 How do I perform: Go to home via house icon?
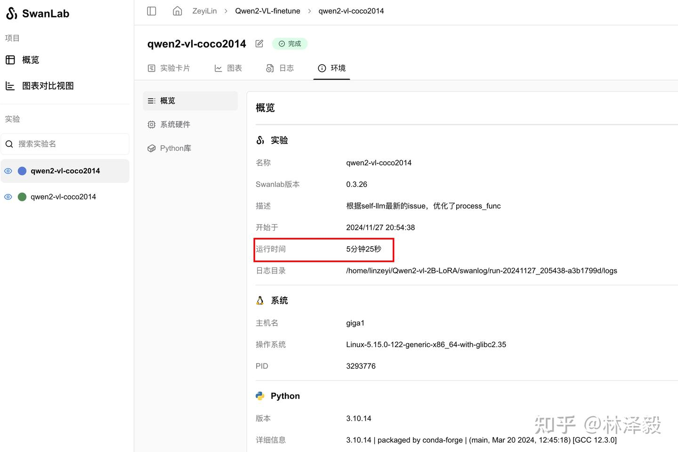click(178, 11)
